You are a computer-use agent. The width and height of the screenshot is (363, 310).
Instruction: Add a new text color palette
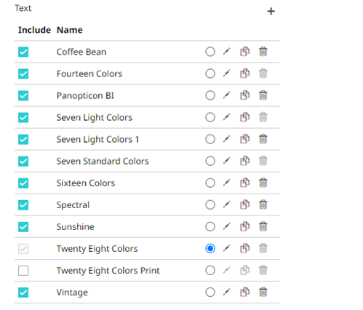click(271, 12)
